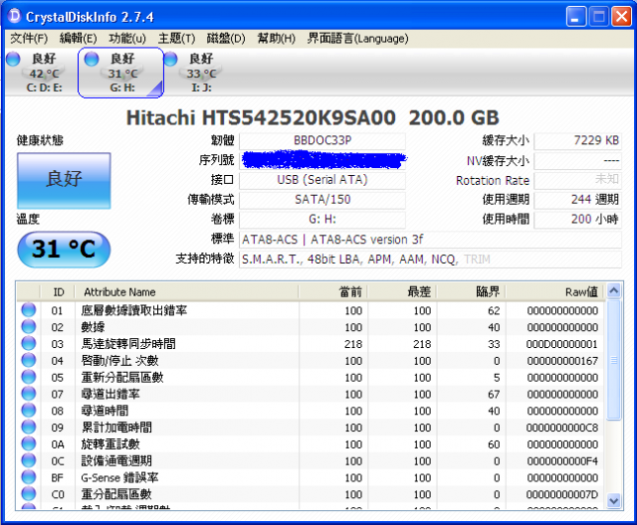The width and height of the screenshot is (637, 525).
Task: Click the standard field ATA8-ACS version 3f
Action: click(431, 240)
